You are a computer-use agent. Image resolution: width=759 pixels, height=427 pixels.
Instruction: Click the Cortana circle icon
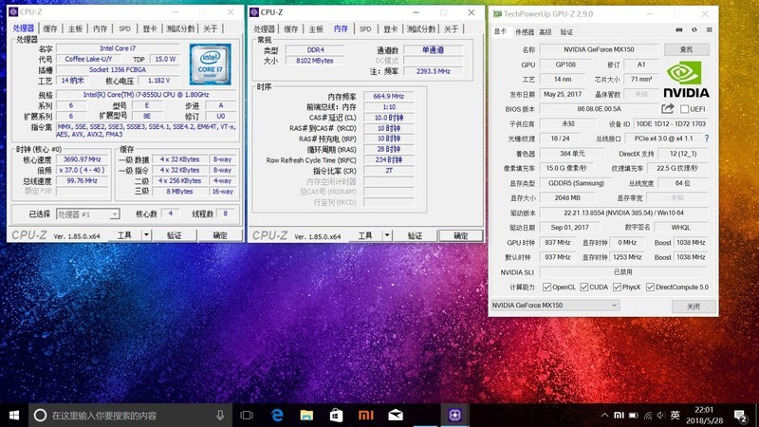point(40,415)
